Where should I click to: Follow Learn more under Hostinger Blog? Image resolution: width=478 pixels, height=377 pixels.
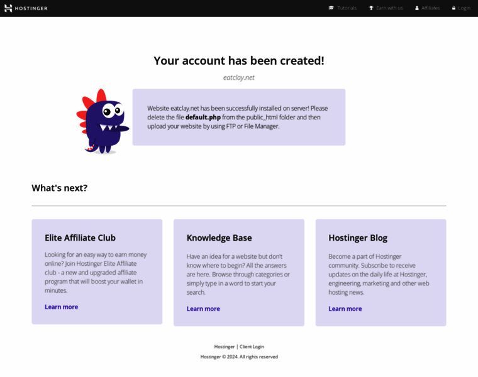point(345,309)
